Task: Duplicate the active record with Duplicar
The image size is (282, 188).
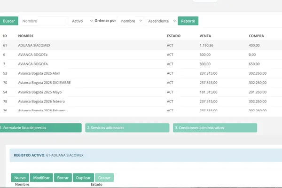Action: pos(83,178)
